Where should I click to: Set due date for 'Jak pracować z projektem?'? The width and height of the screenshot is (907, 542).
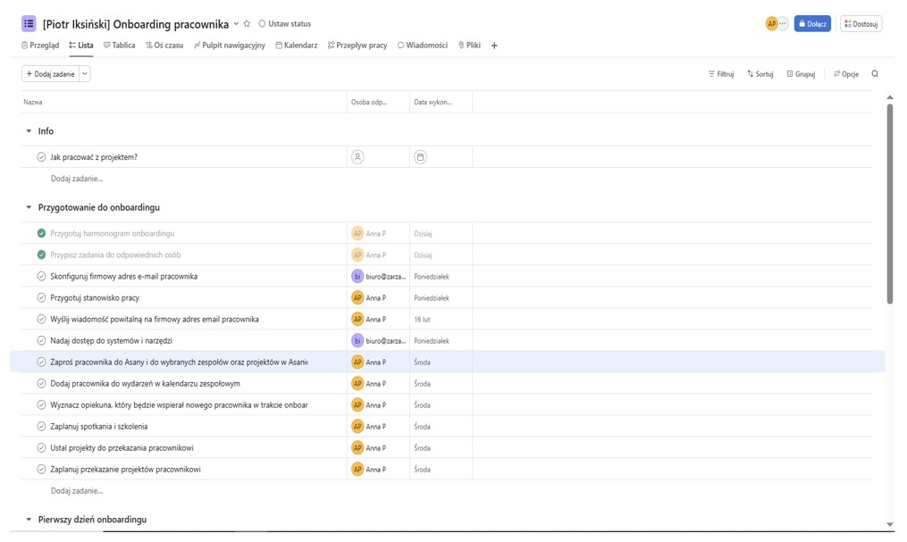[x=420, y=157]
